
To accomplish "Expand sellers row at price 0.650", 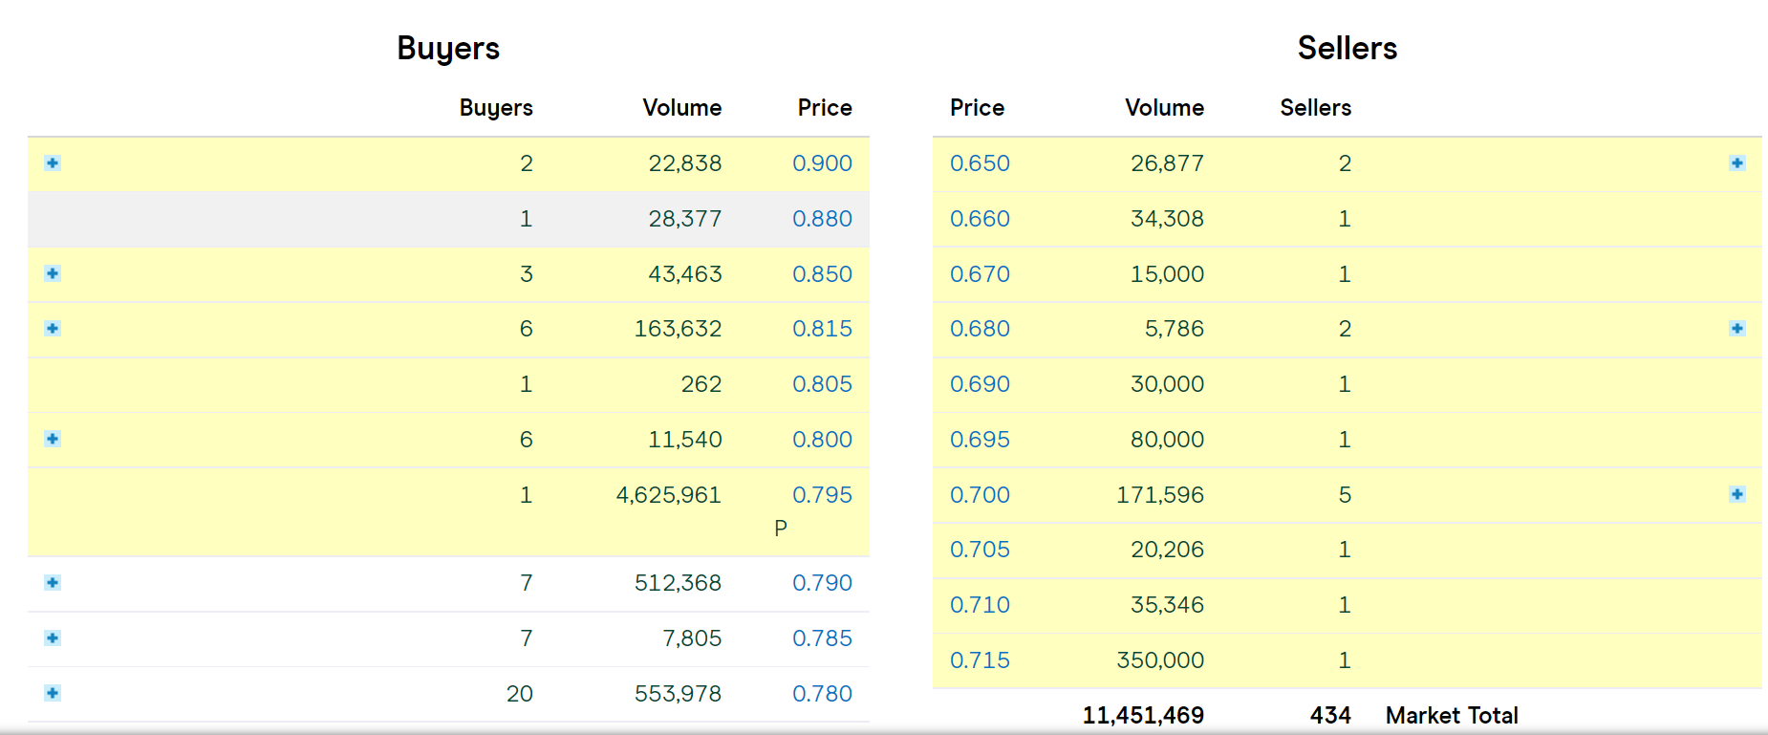I will (1736, 163).
